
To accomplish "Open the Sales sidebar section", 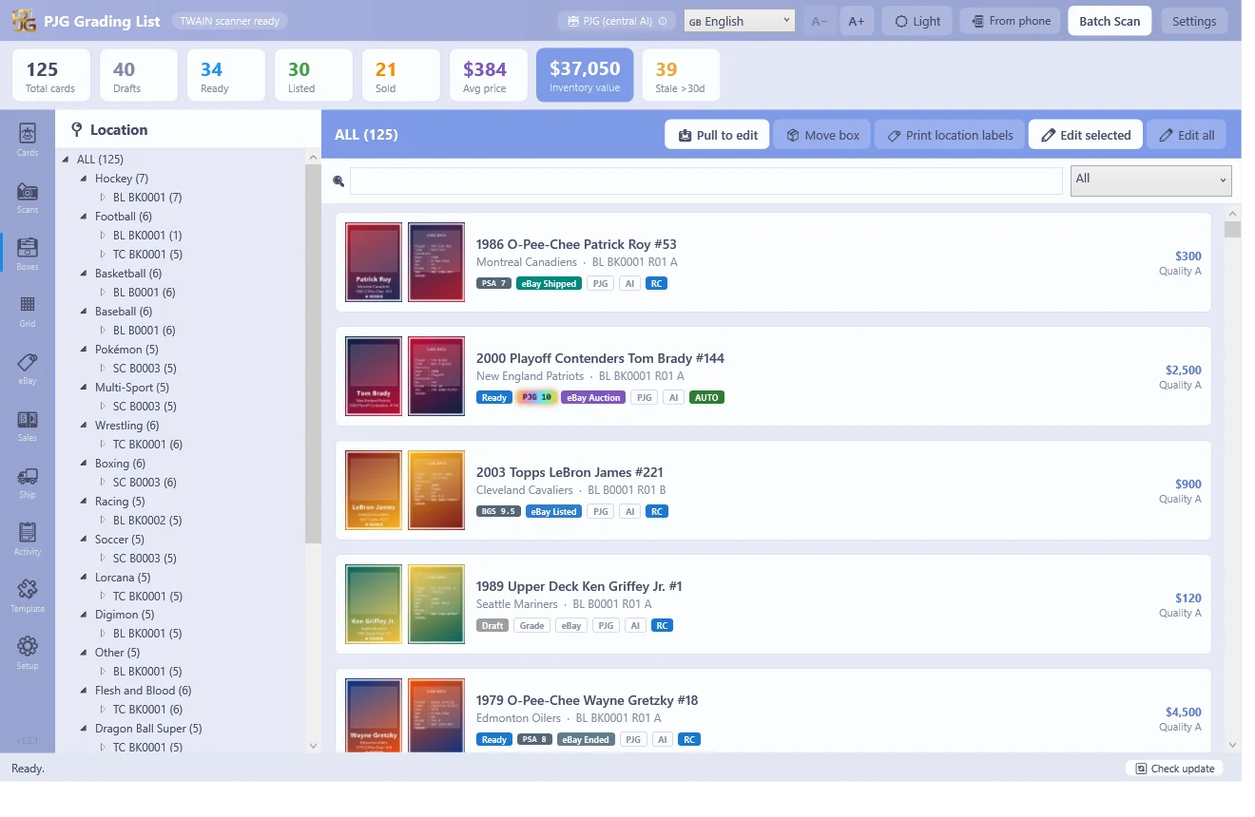I will (28, 425).
